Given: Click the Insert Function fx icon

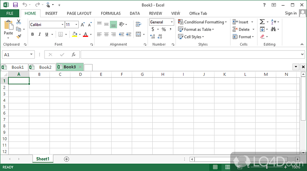Looking at the screenshot, I should [74, 54].
